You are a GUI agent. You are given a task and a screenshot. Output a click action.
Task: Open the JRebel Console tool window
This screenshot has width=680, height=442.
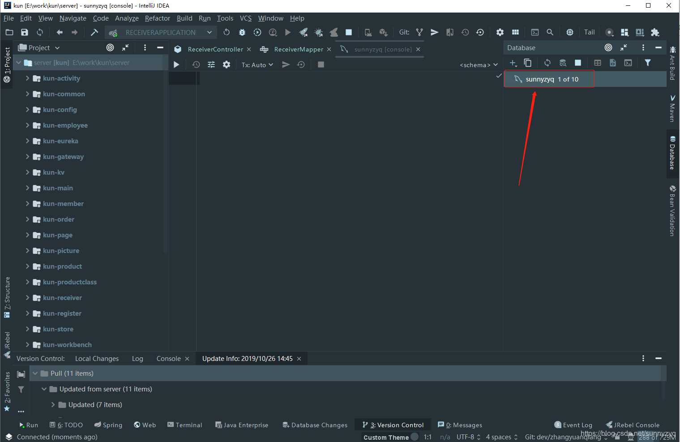coord(633,425)
